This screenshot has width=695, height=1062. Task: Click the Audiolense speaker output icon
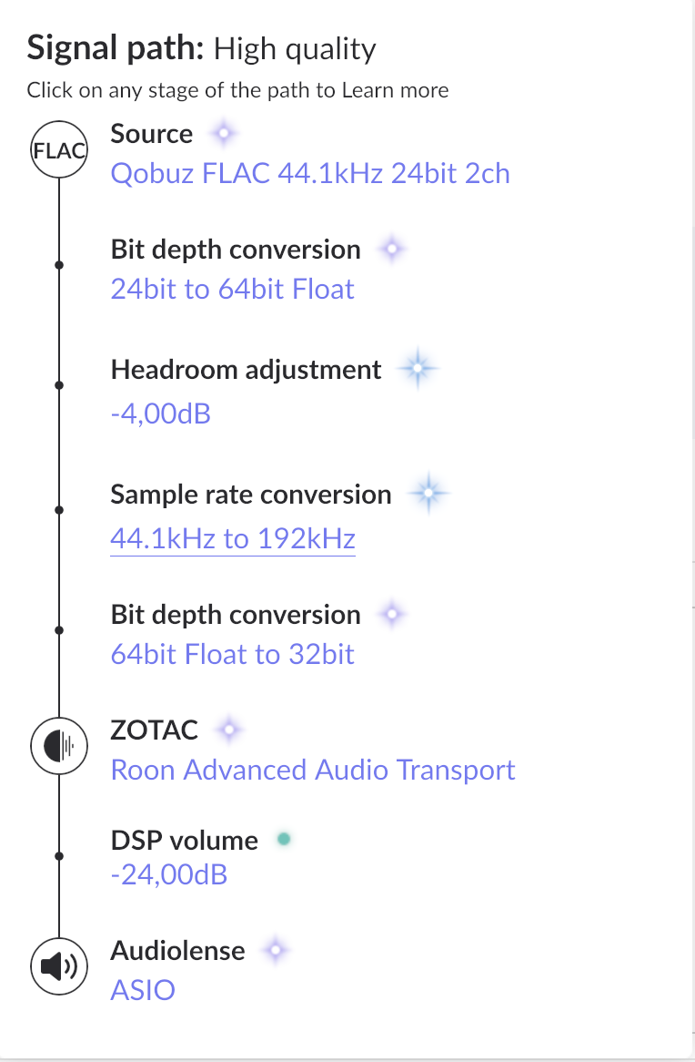click(59, 967)
